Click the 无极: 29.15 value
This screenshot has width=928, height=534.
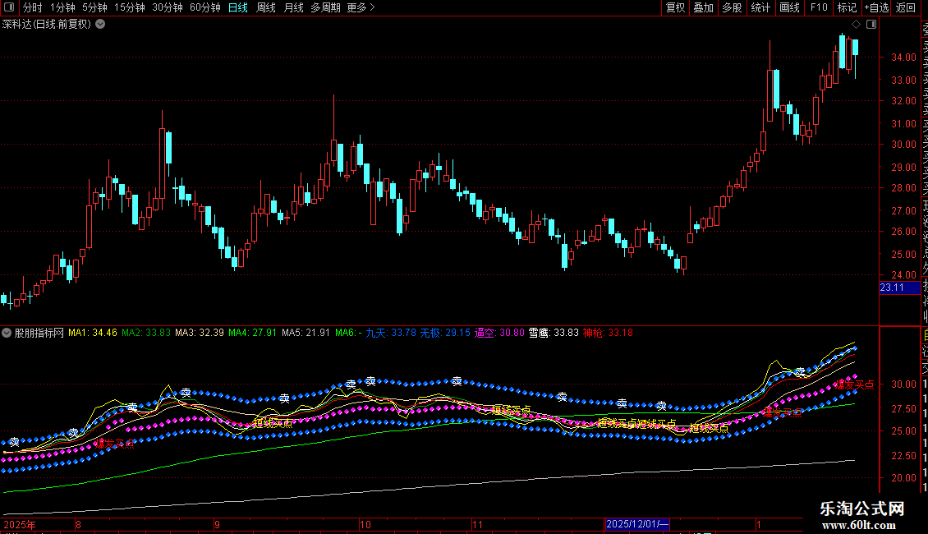tap(445, 333)
